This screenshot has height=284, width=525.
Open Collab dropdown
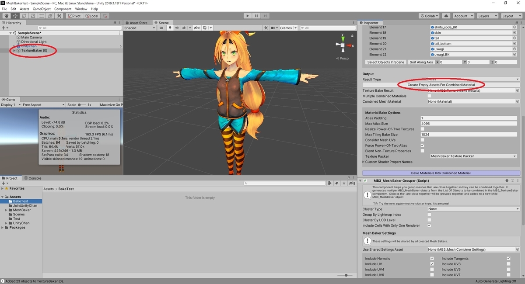429,16
